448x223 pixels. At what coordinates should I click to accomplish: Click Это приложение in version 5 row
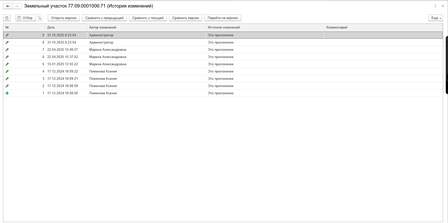click(221, 64)
